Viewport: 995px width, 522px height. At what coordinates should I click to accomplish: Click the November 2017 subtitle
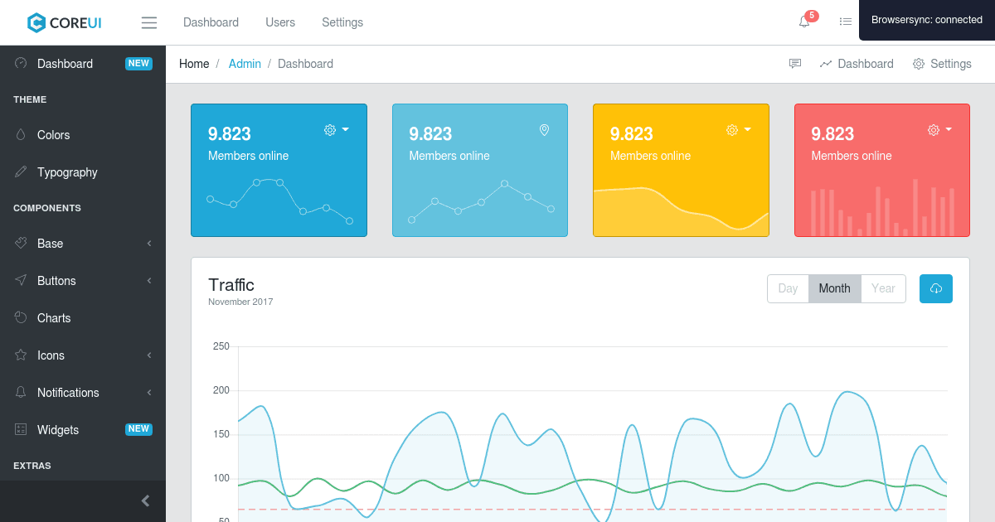click(240, 302)
